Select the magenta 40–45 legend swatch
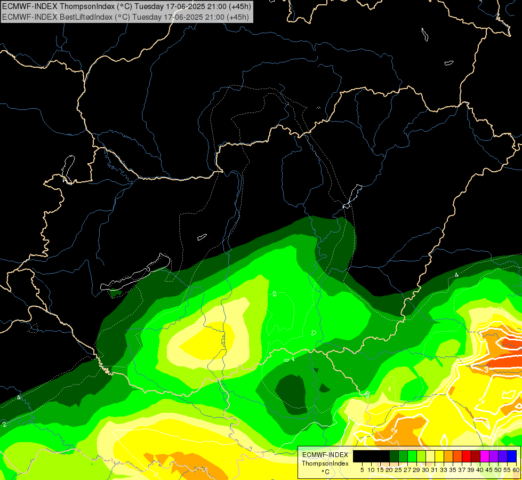Viewport: 522px width, 480px height. [x=485, y=457]
